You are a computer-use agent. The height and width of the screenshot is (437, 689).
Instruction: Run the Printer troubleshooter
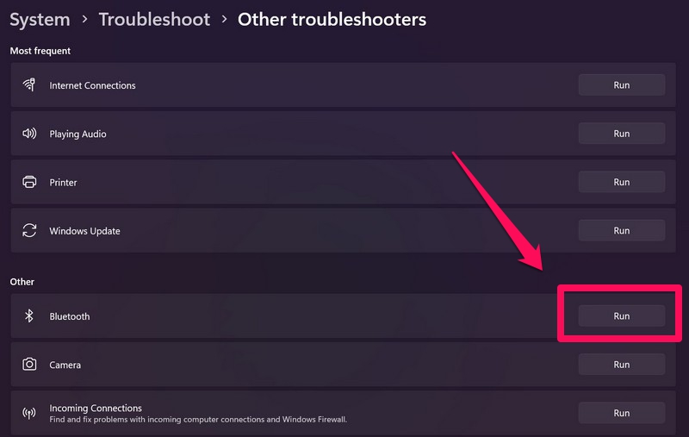621,182
